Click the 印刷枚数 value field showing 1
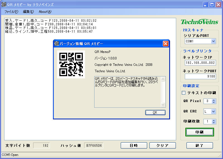The width and height of the screenshot is (223, 159). [x=208, y=121]
